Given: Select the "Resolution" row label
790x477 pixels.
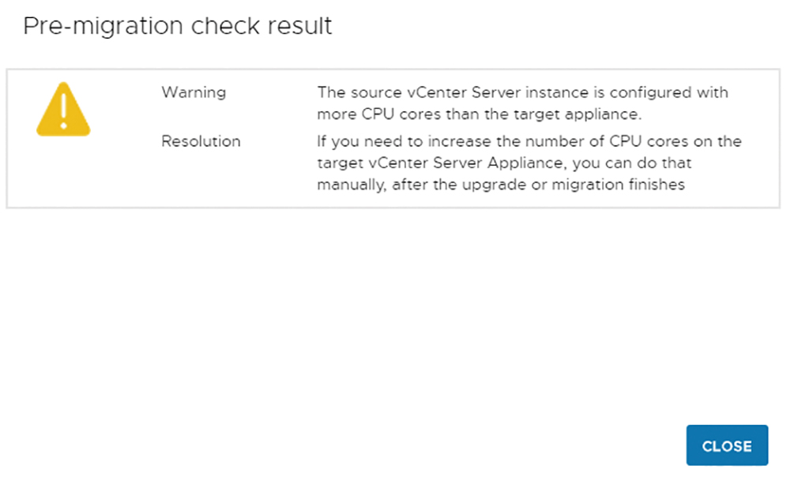Looking at the screenshot, I should (201, 141).
